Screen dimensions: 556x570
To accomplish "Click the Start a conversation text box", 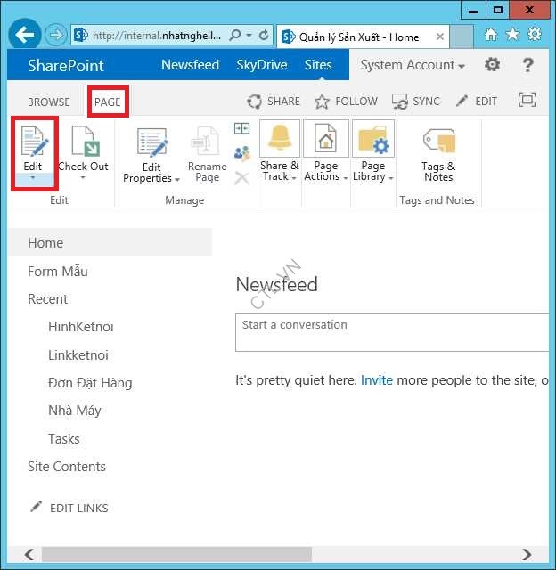I will click(x=392, y=332).
